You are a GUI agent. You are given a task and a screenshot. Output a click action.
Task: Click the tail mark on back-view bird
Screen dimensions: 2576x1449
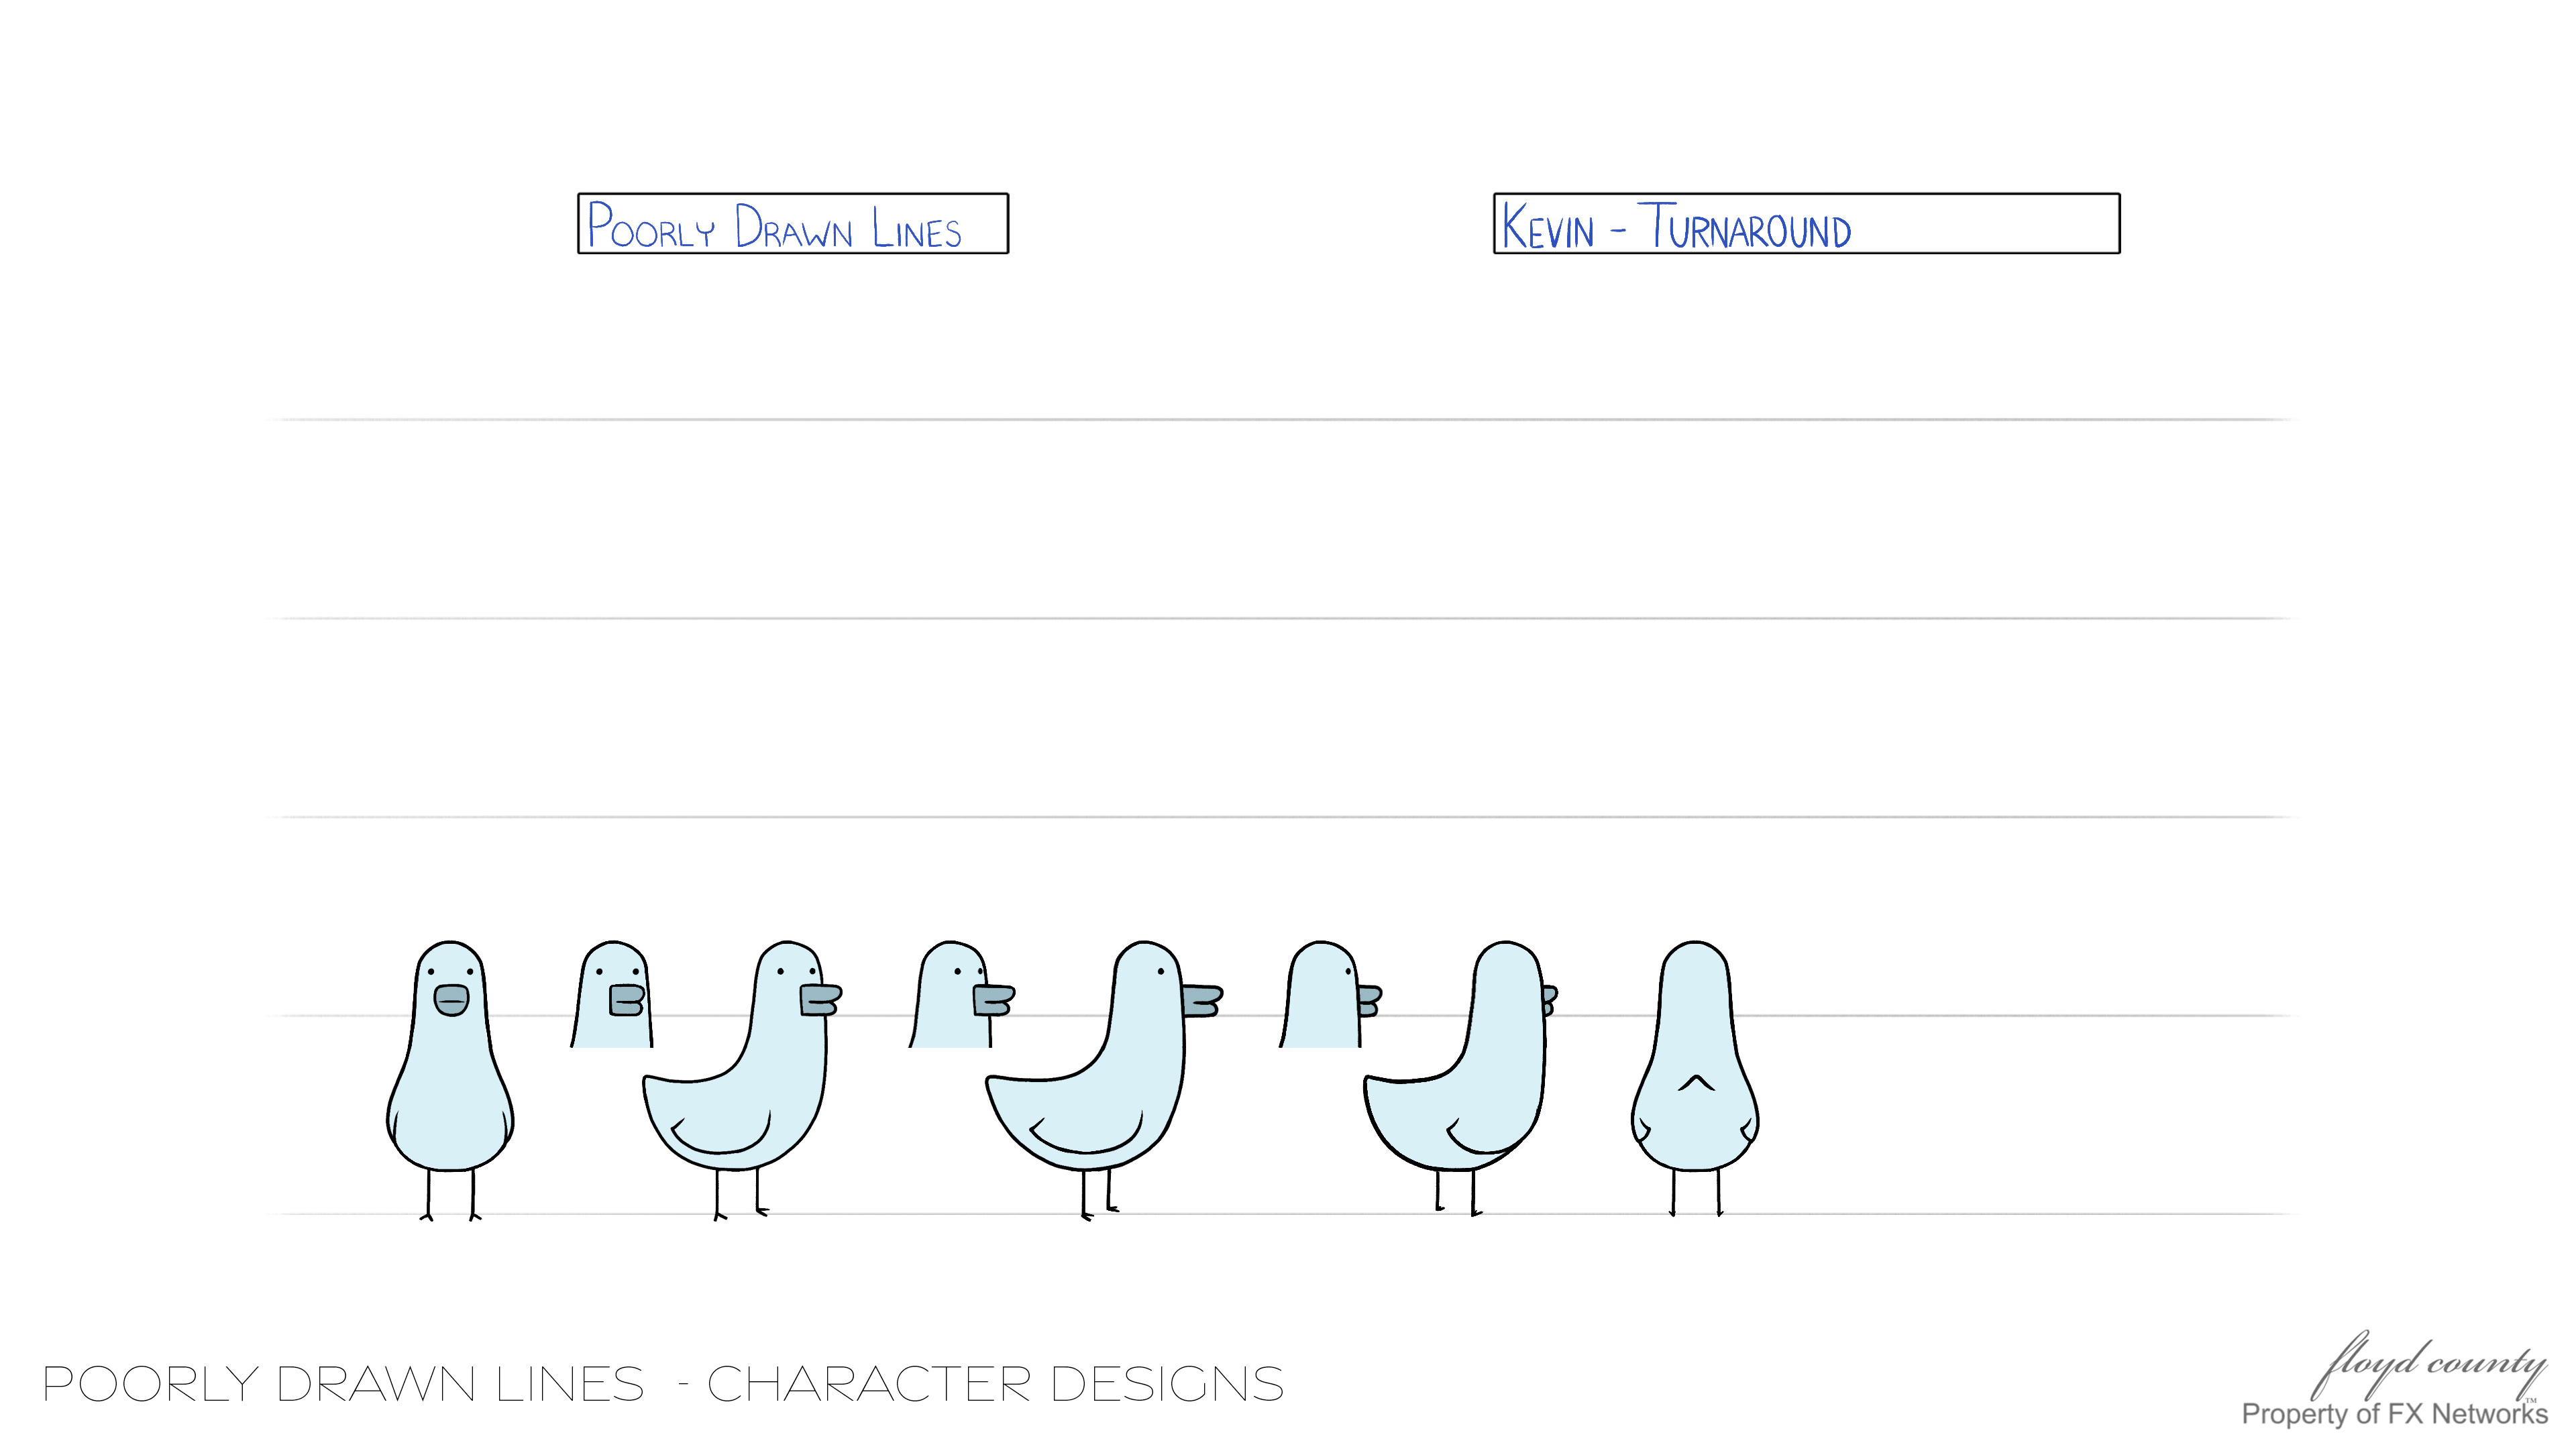(1695, 1083)
